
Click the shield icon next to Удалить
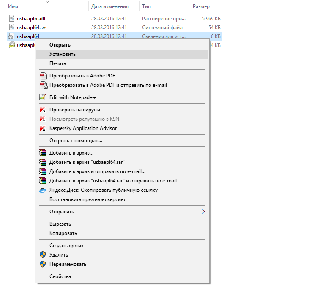click(x=42, y=255)
